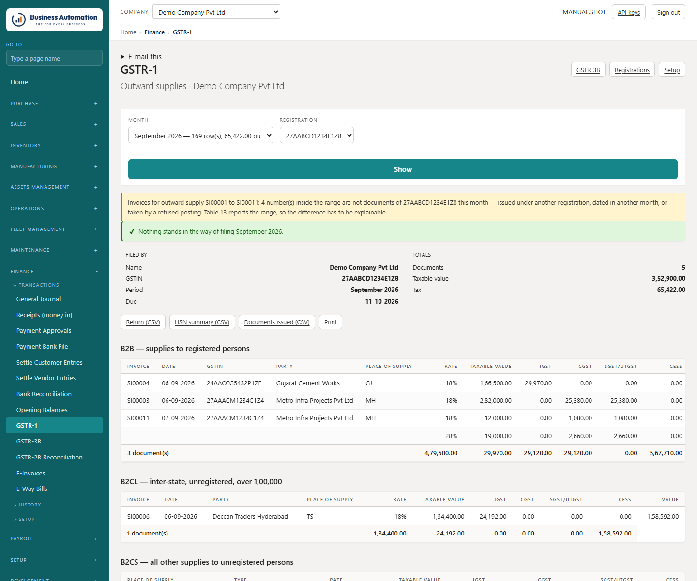Screen dimensions: 697x581
Task: Click the Finance breadcrumb
Action: point(154,32)
